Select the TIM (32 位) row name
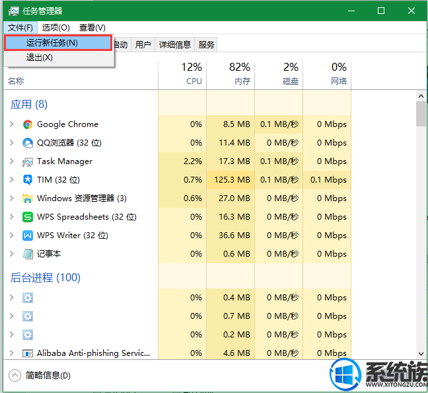 [58, 180]
